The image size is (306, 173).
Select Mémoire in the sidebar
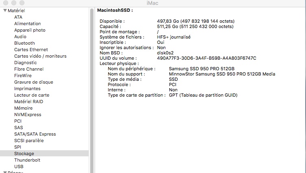[23, 108]
